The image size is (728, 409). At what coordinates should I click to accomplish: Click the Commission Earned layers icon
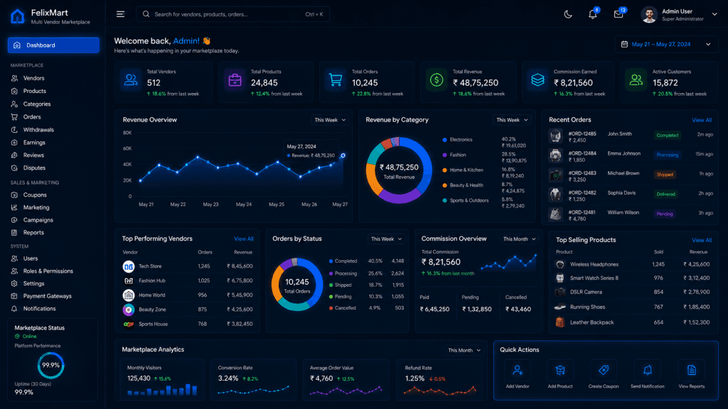(x=537, y=80)
